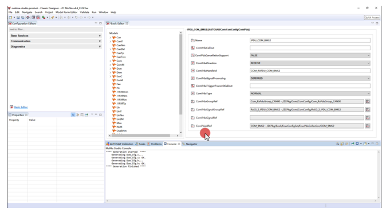Click the ComIPduHandleId input field
Screen dimensions: 390x212
[x=310, y=71]
